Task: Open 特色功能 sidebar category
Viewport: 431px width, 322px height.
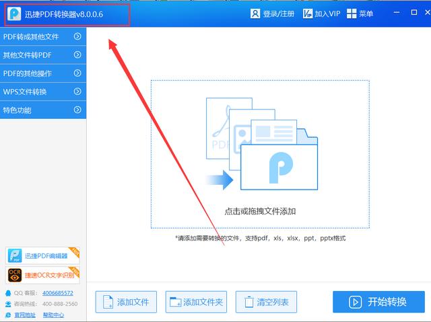Action: click(x=43, y=110)
